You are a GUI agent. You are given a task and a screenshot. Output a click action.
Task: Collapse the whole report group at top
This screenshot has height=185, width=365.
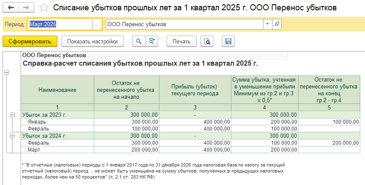6,73
